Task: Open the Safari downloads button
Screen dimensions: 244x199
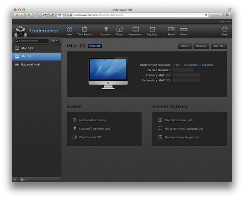Action: (227, 15)
